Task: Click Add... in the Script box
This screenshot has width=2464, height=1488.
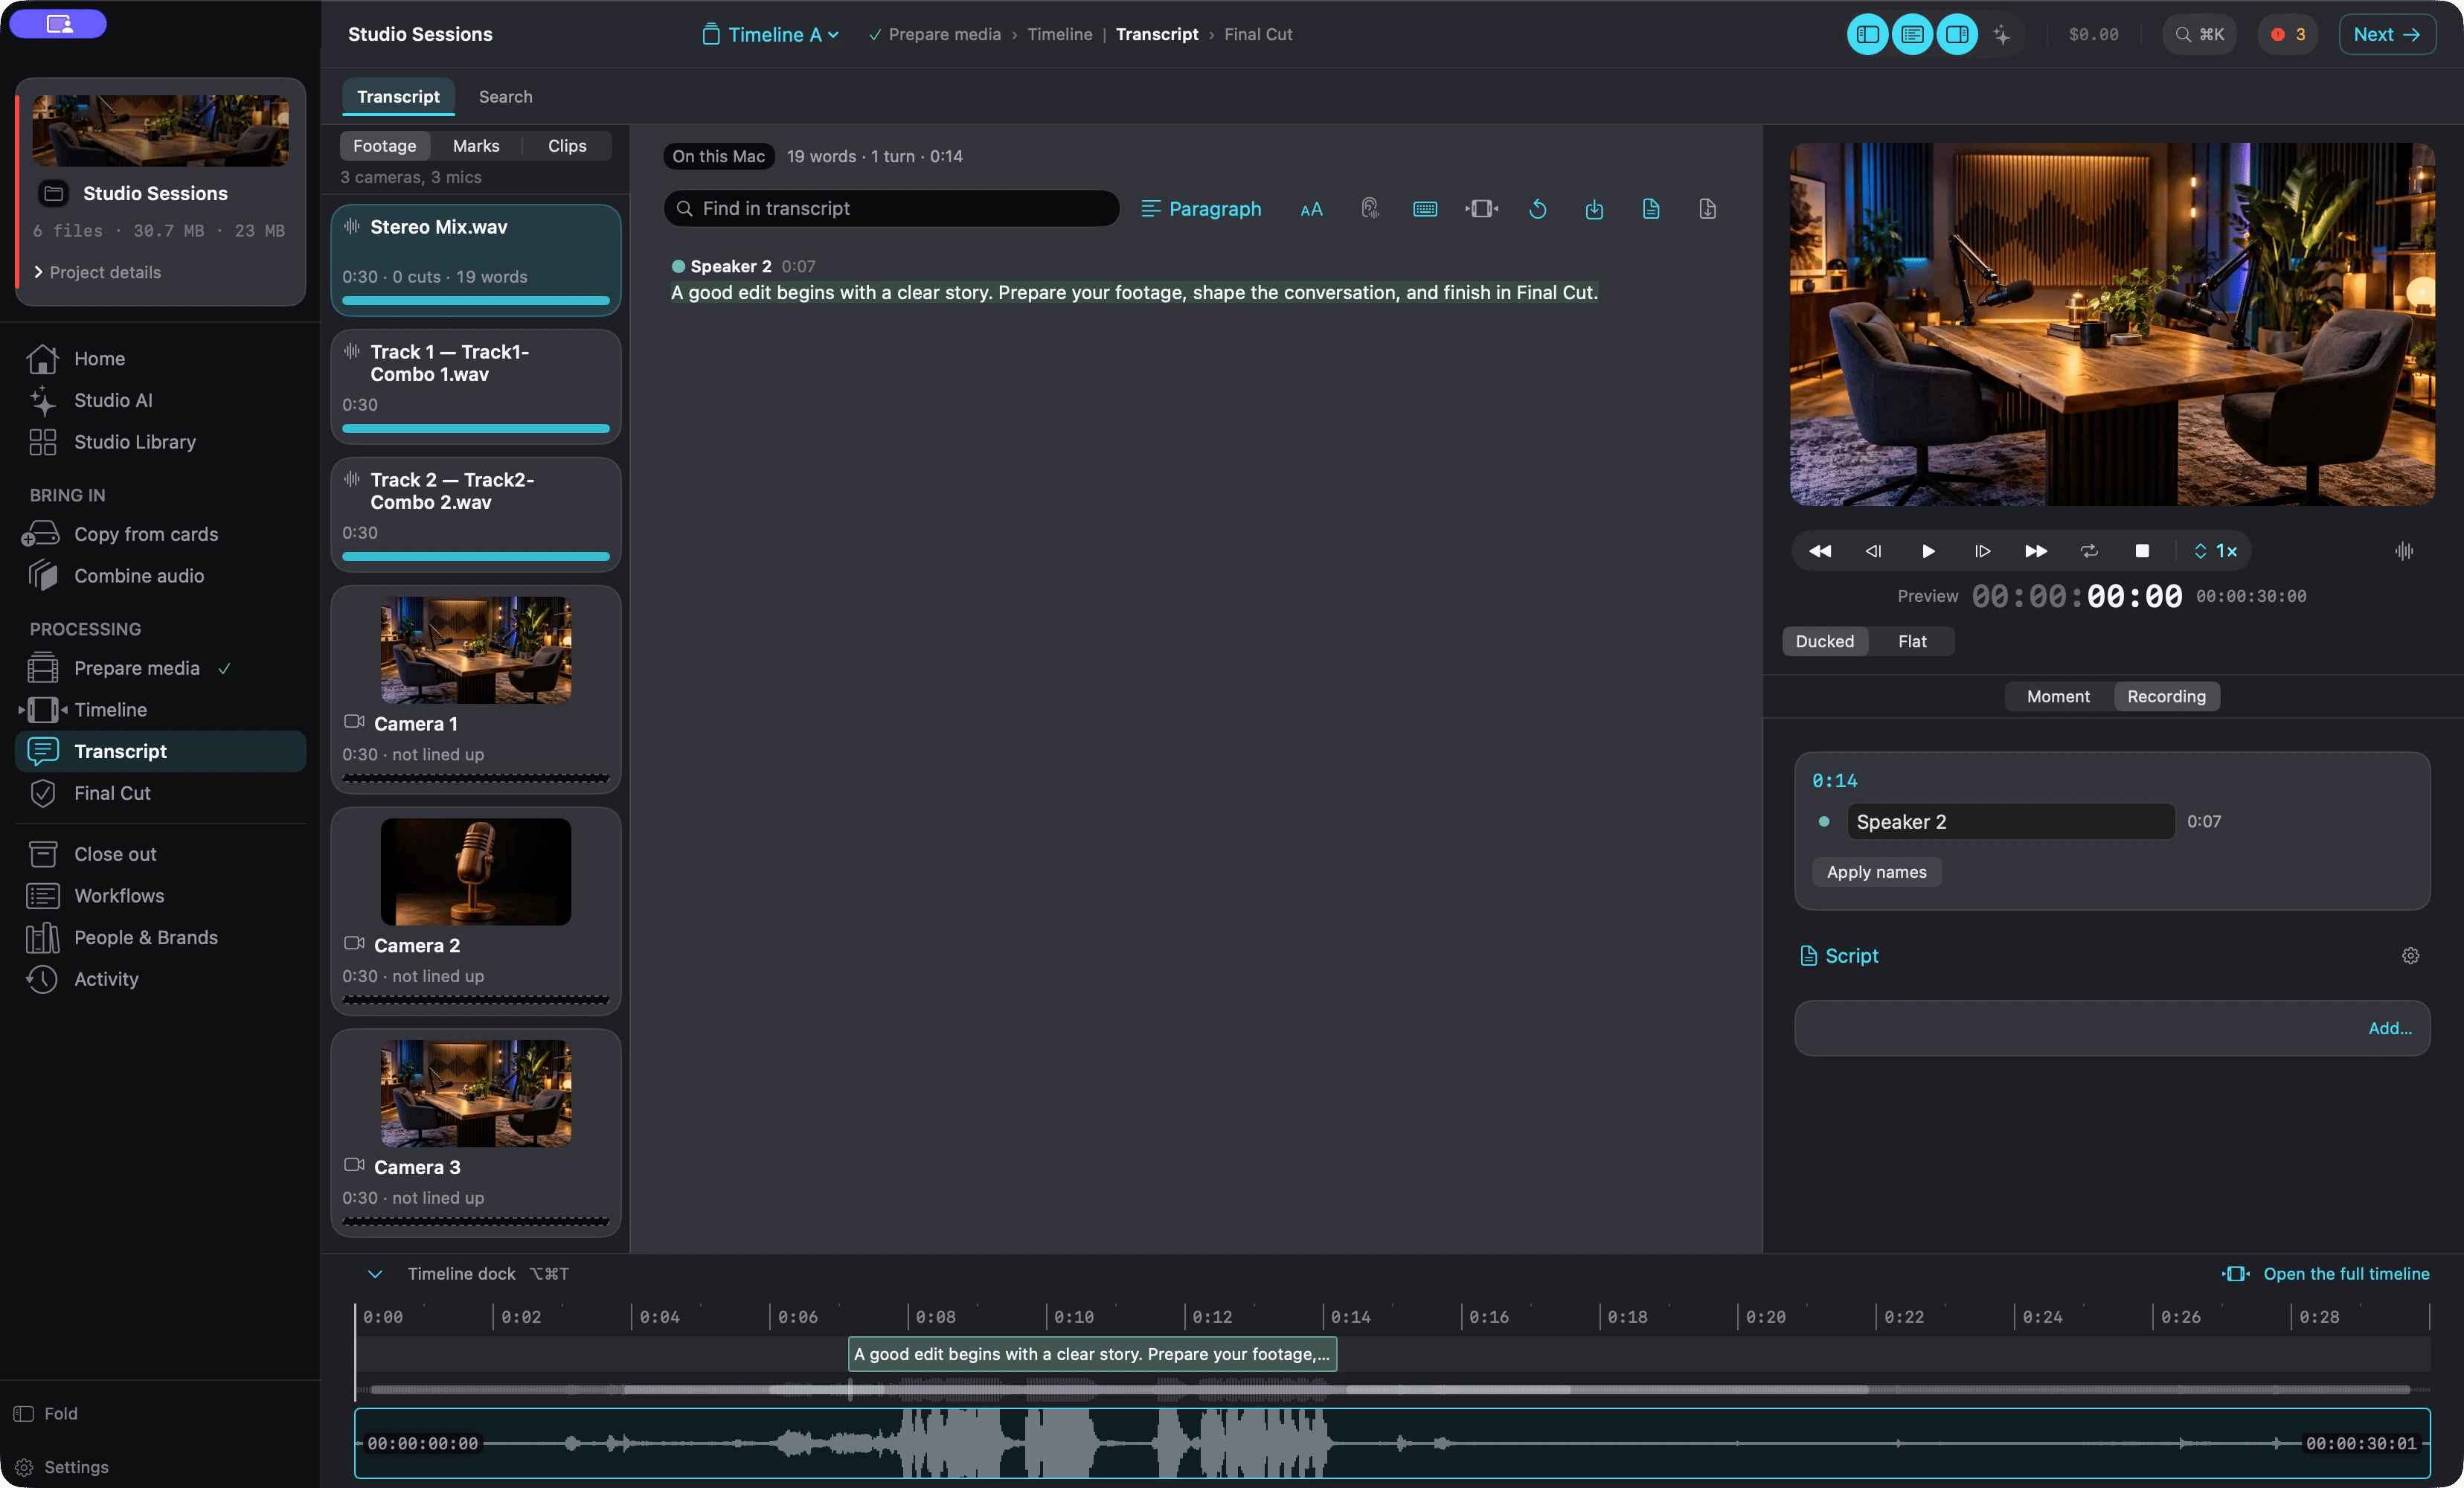Action: coord(2389,1028)
